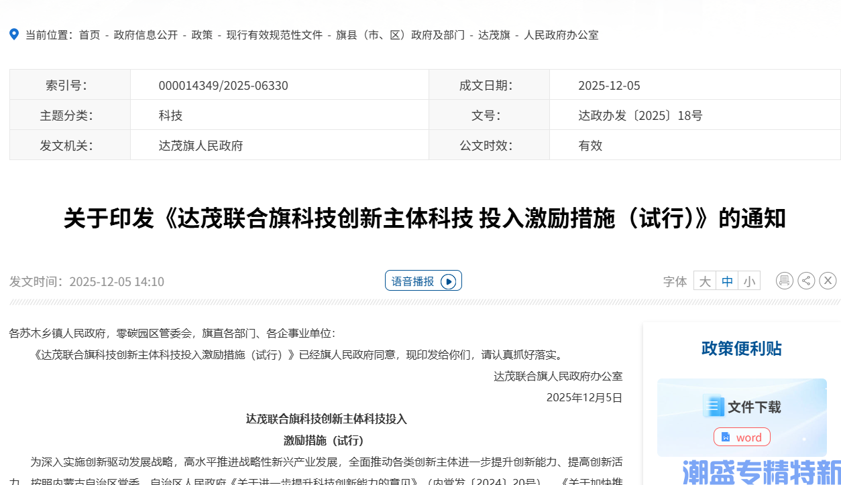Click the play triangle in the 语音播报 button
This screenshot has width=841, height=485.
pos(449,280)
